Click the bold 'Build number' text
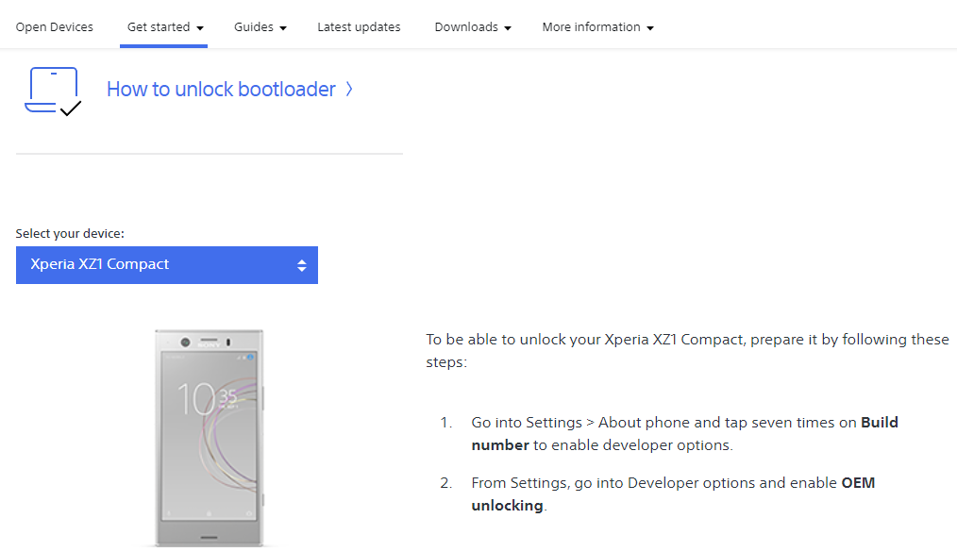957x552 pixels. [684, 434]
